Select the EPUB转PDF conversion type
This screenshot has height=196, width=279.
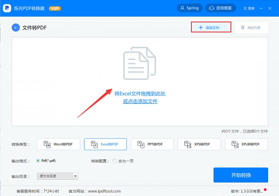(246, 144)
